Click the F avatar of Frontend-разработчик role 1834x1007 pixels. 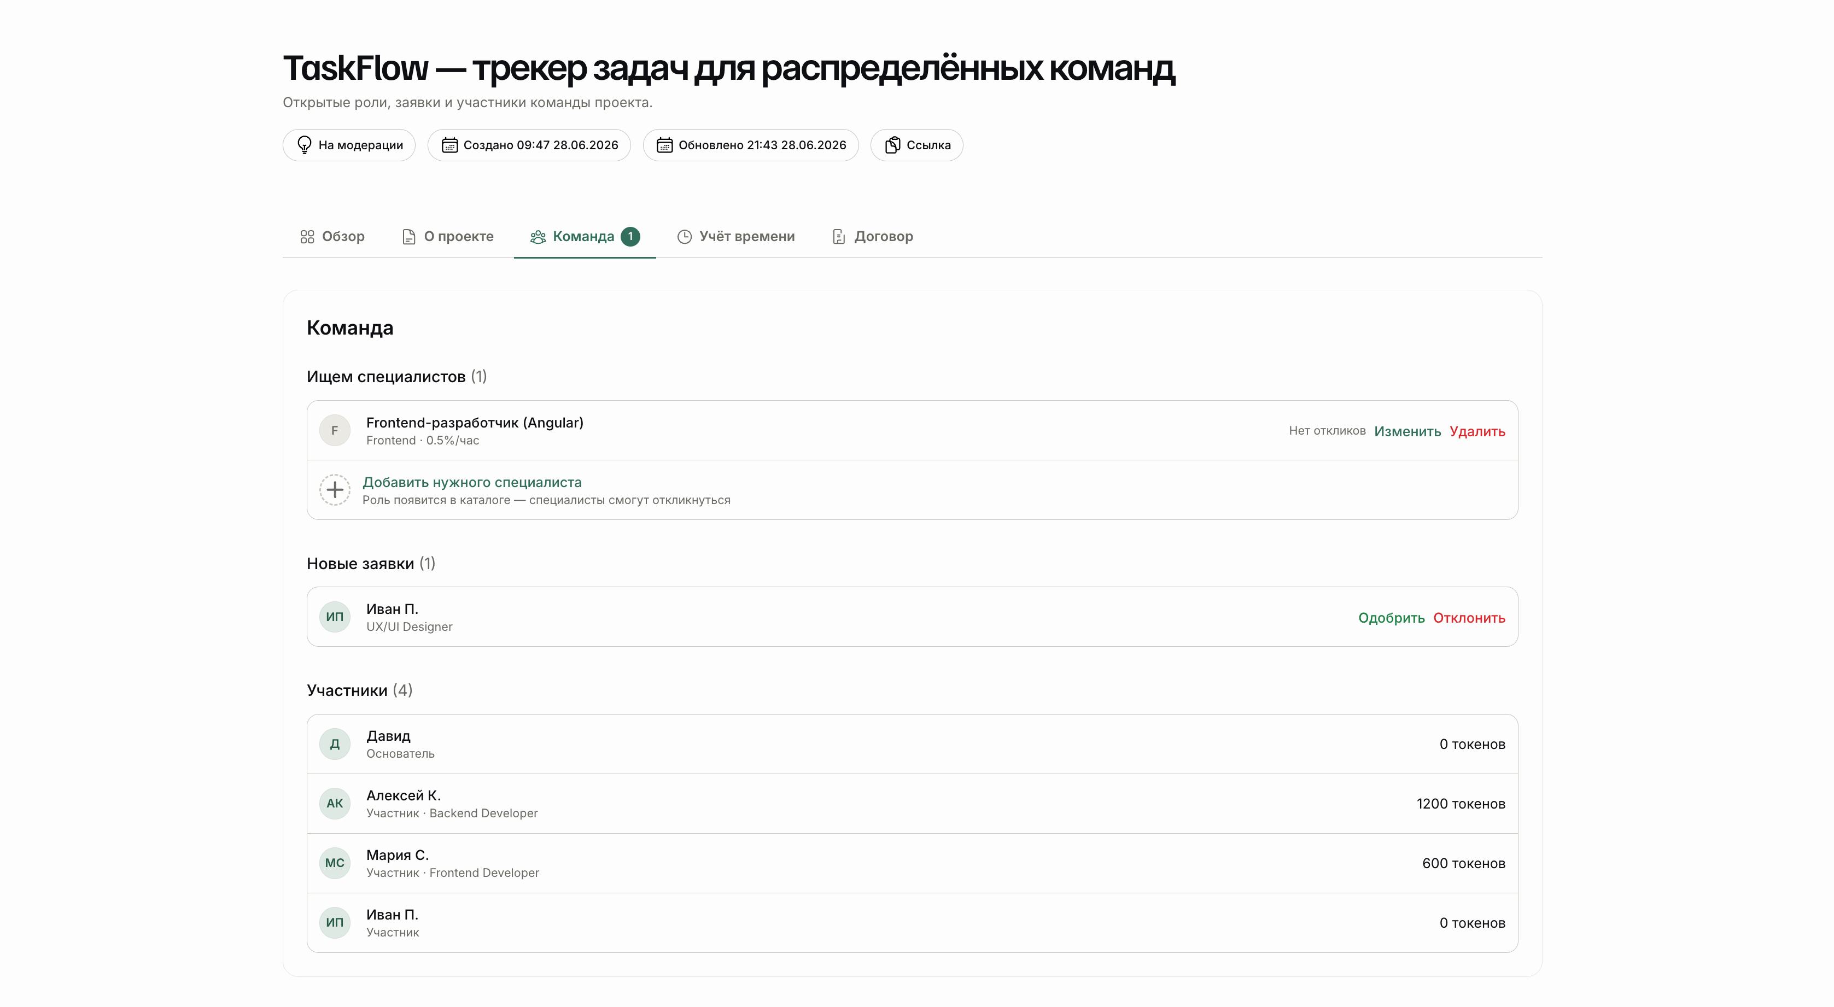[x=335, y=431]
